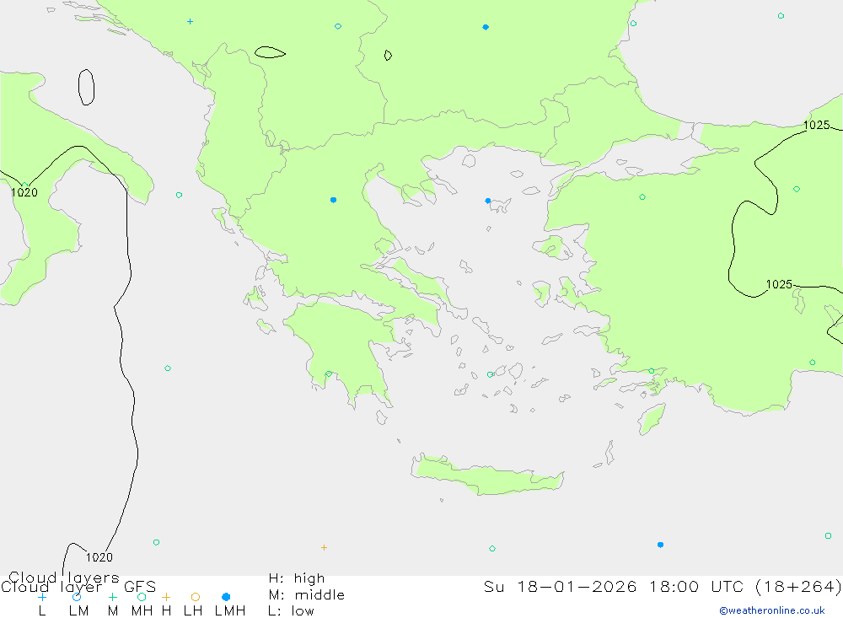The width and height of the screenshot is (843, 618).
Task: Click the blue L cross legend symbol
Action: point(42,597)
